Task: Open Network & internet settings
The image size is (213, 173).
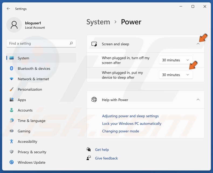Action: 33,79
